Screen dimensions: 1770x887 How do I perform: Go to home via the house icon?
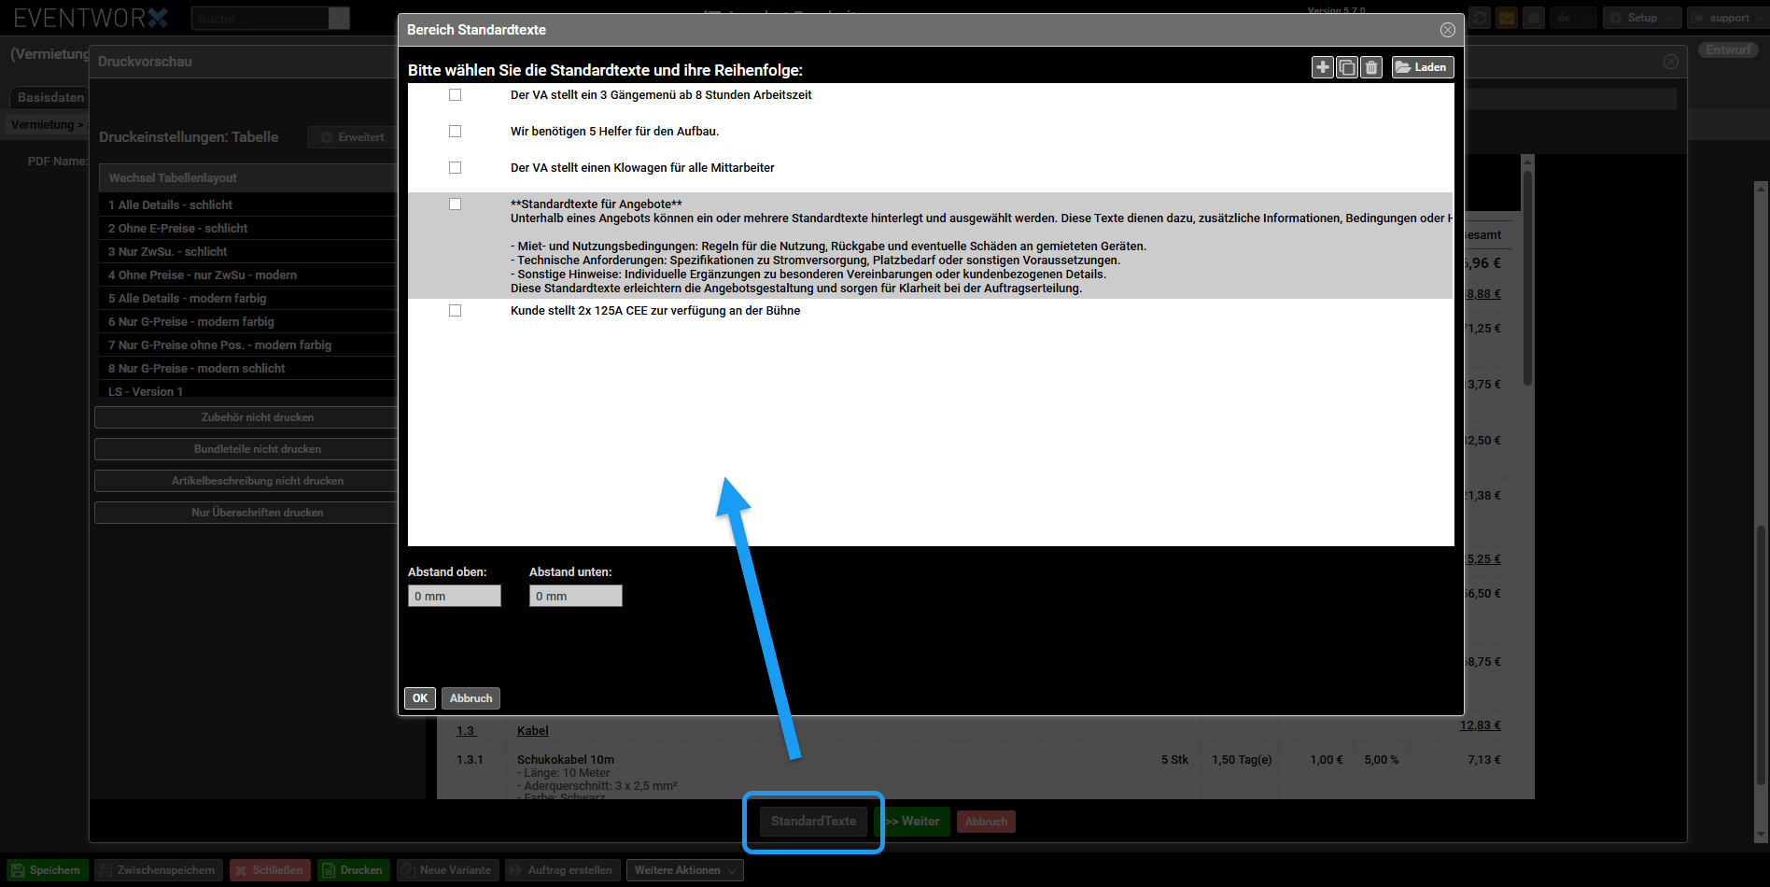pyautogui.click(x=1533, y=18)
